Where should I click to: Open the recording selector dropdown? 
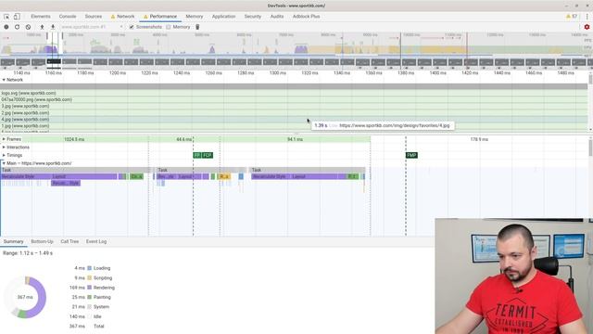(92, 27)
